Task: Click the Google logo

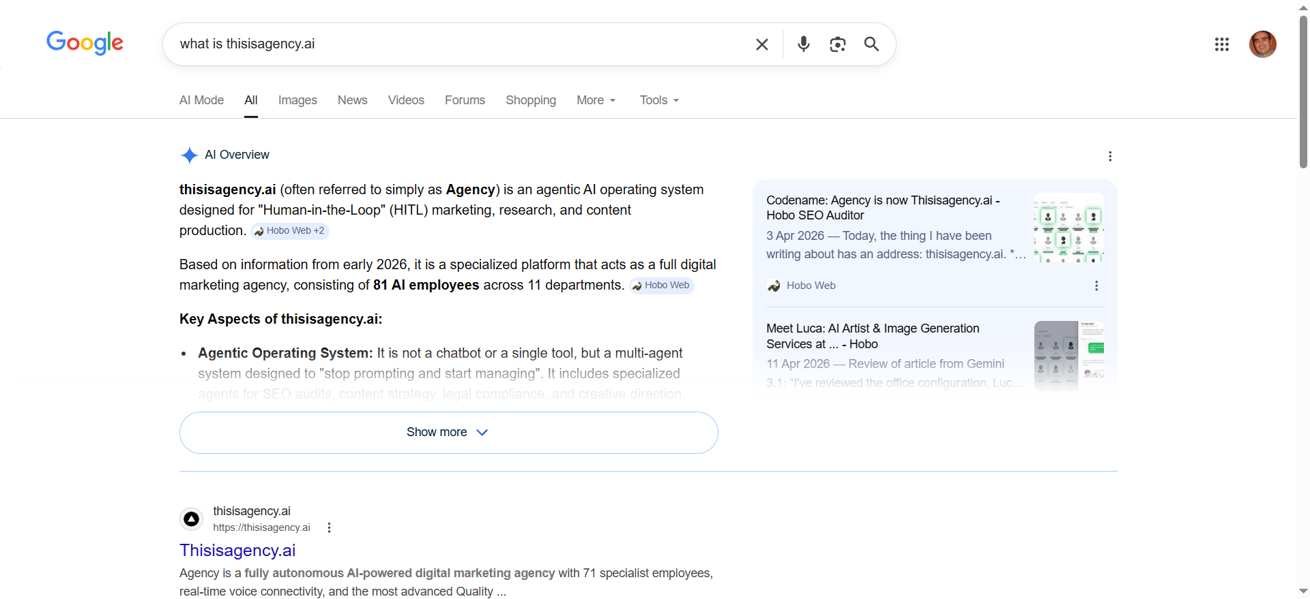Action: pyautogui.click(x=85, y=43)
